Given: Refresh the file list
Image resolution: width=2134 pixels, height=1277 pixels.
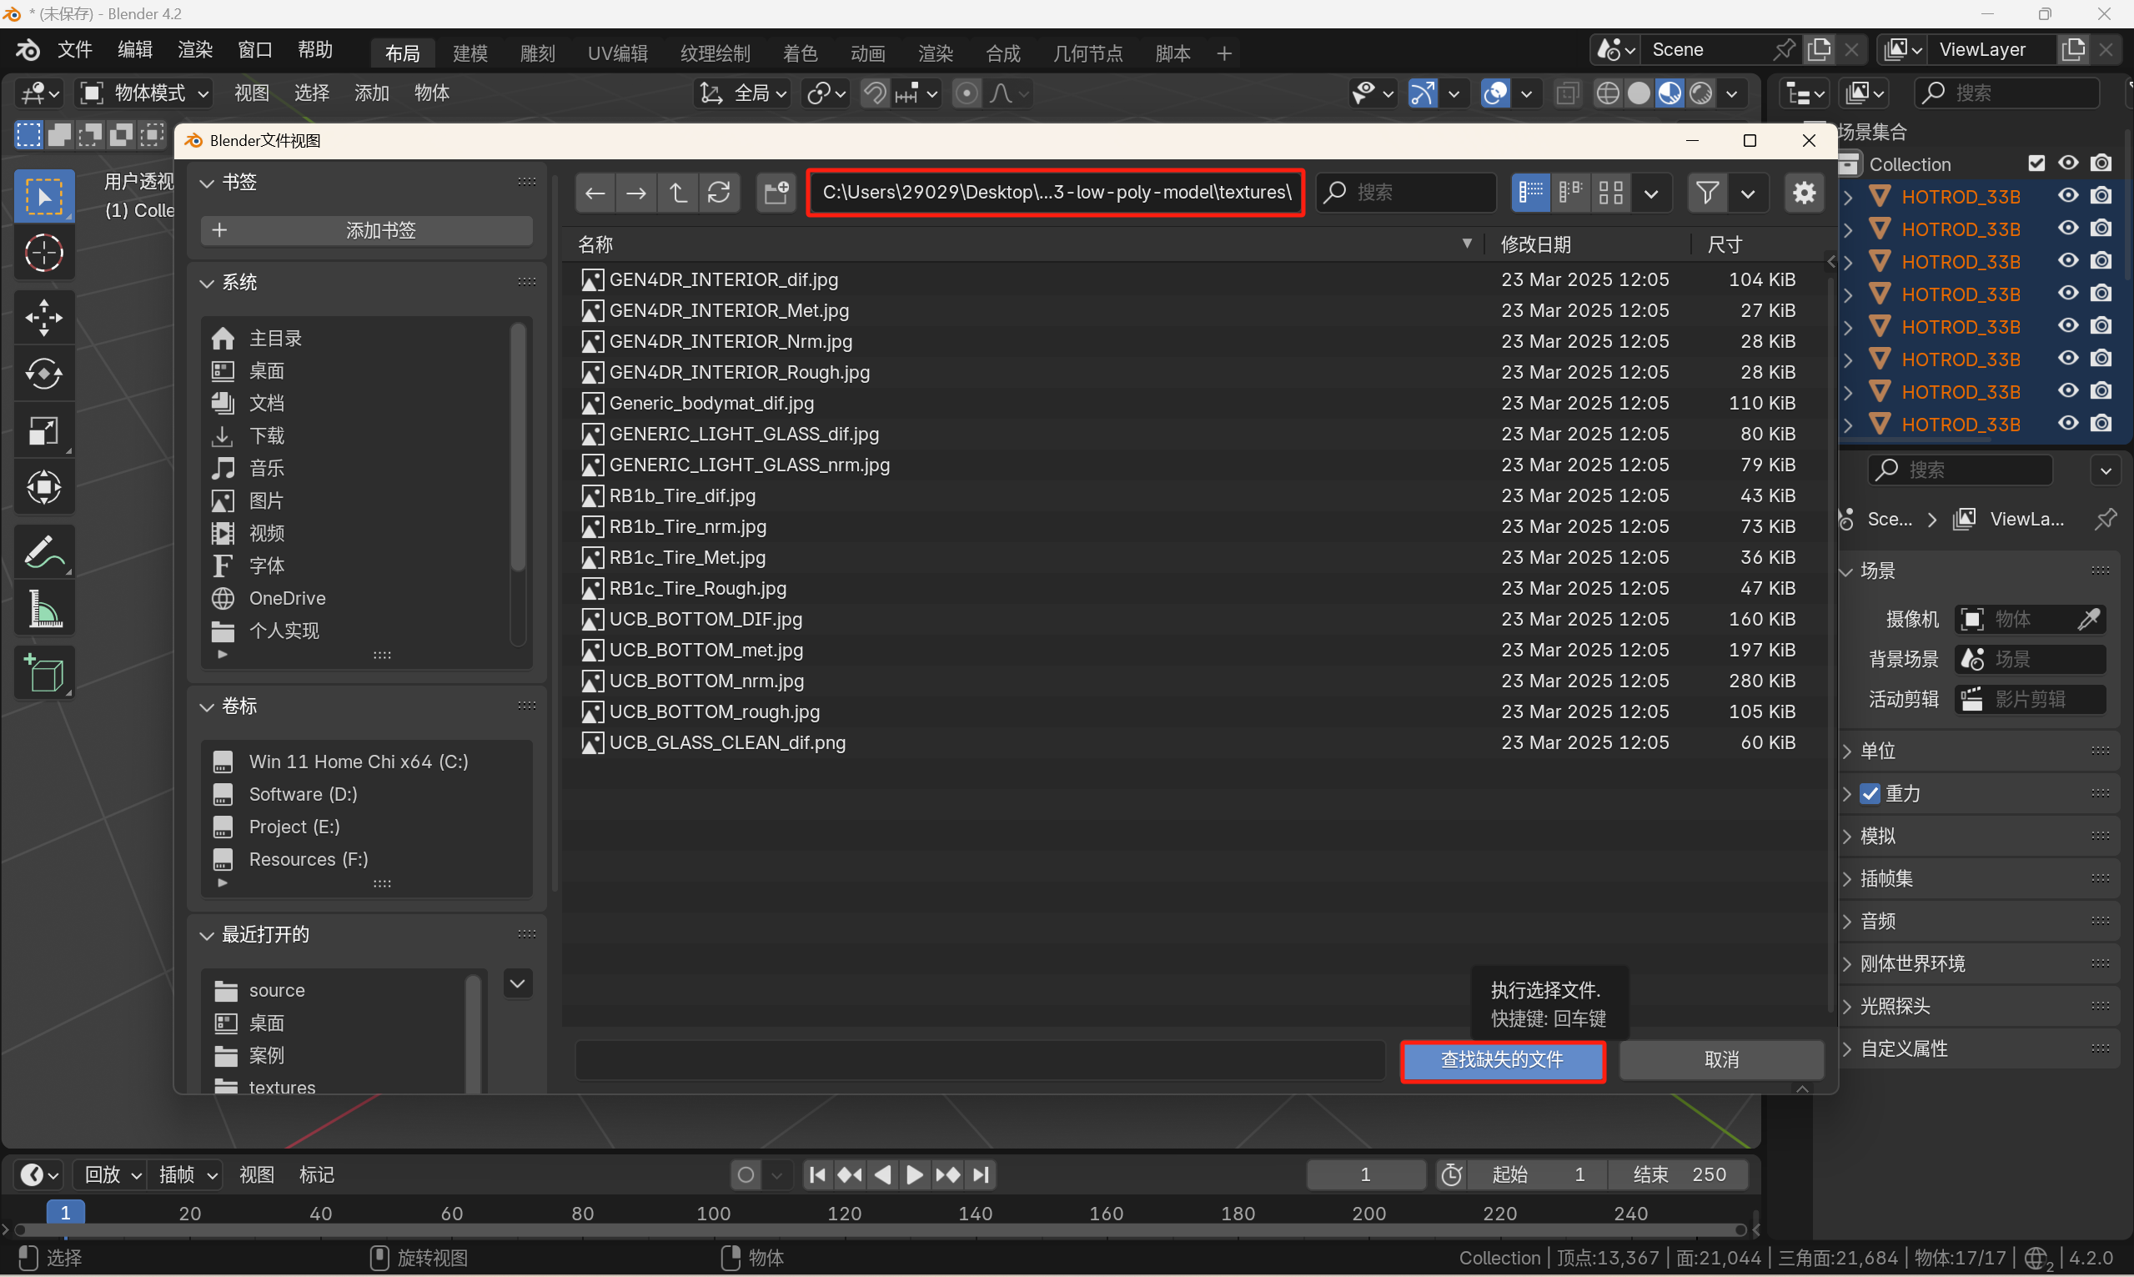Looking at the screenshot, I should pyautogui.click(x=719, y=192).
